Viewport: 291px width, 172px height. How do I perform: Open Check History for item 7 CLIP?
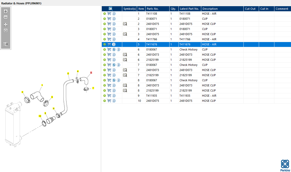[x=188, y=65]
